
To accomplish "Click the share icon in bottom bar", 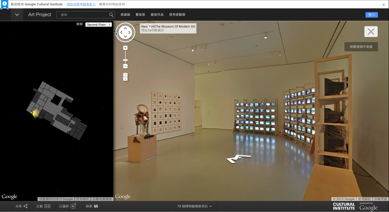I will [x=25, y=206].
